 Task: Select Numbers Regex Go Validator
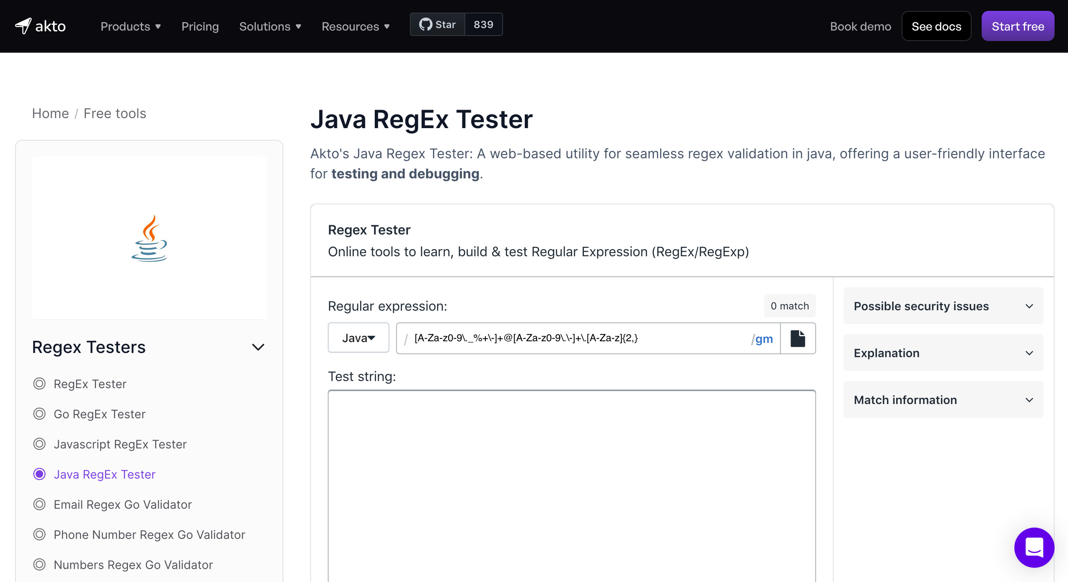[123, 565]
